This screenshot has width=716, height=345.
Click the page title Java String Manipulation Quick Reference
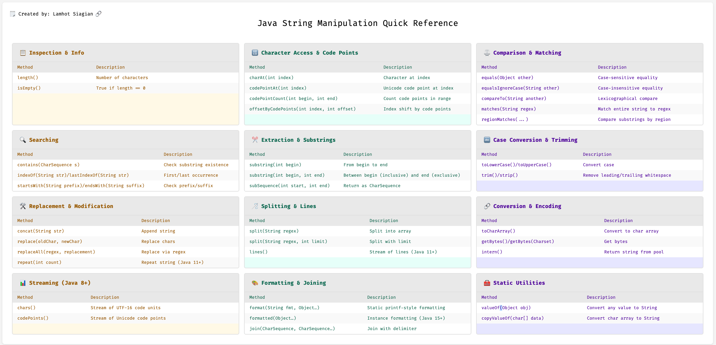coord(358,23)
